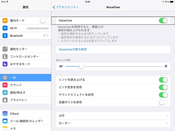175x131 pixels.
Task: Tap the 18:20 clock
Action: (x=87, y=2)
